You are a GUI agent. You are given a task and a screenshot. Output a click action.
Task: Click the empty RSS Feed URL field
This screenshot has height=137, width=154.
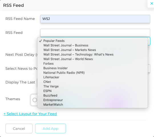[95, 33]
